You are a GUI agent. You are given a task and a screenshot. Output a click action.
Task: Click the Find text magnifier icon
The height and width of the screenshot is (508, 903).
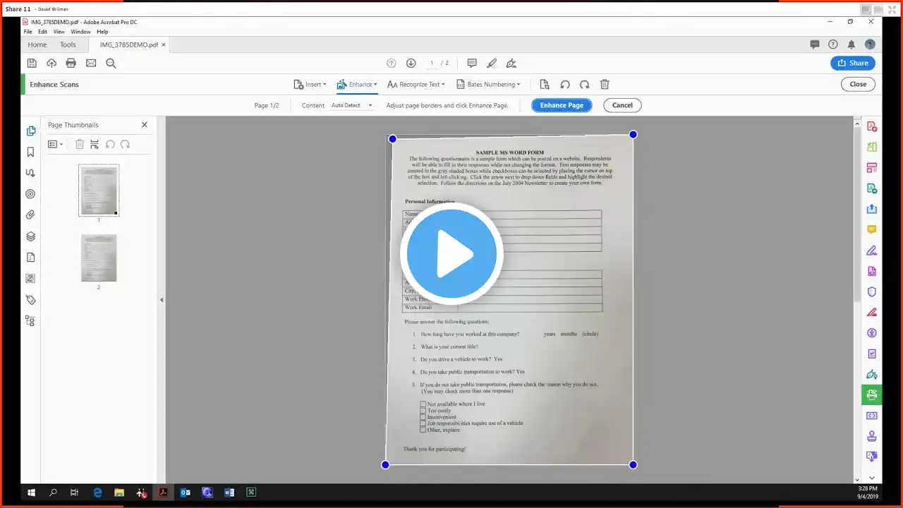click(111, 63)
